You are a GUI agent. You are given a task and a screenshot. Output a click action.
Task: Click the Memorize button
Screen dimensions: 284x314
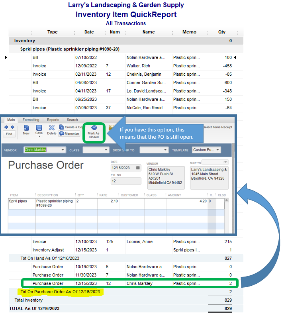coord(70,133)
